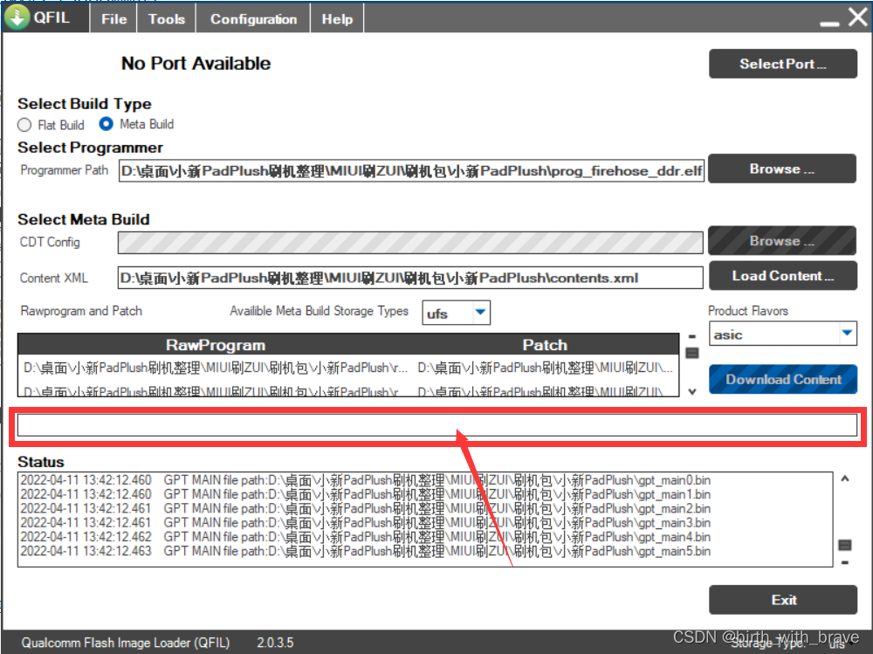Click the download progress bar
Image resolution: width=873 pixels, height=654 pixels.
click(x=437, y=425)
